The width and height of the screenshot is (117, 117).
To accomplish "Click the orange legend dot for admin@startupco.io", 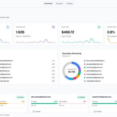I will (x=85, y=71).
